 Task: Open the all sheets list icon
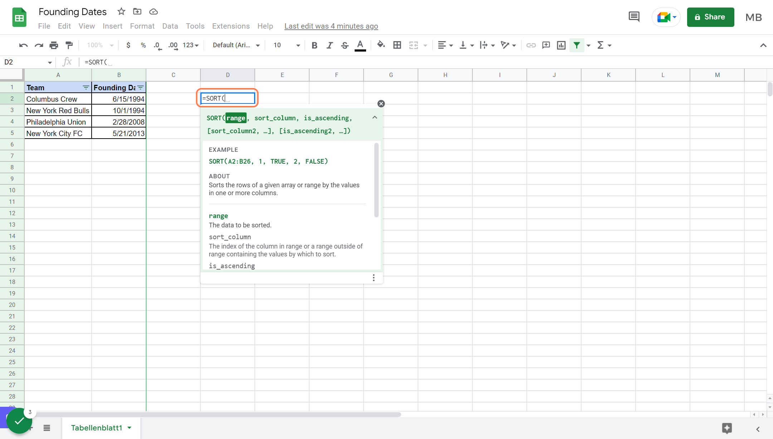tap(47, 428)
